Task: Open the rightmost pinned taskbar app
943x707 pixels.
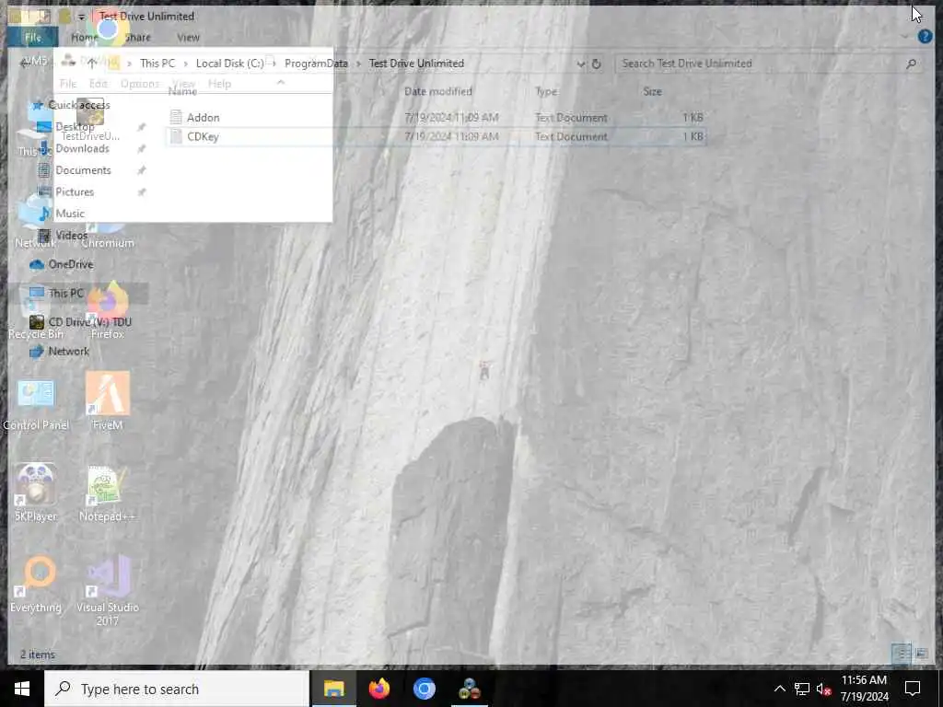Action: point(469,689)
